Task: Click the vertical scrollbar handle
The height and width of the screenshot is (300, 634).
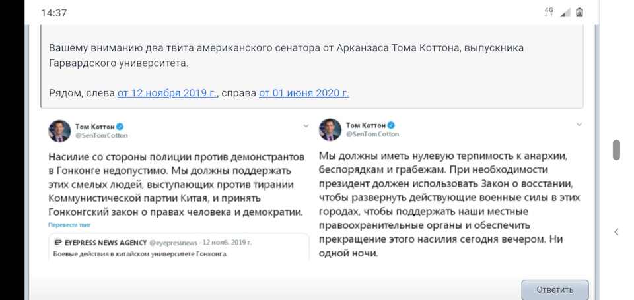Action: click(x=616, y=150)
